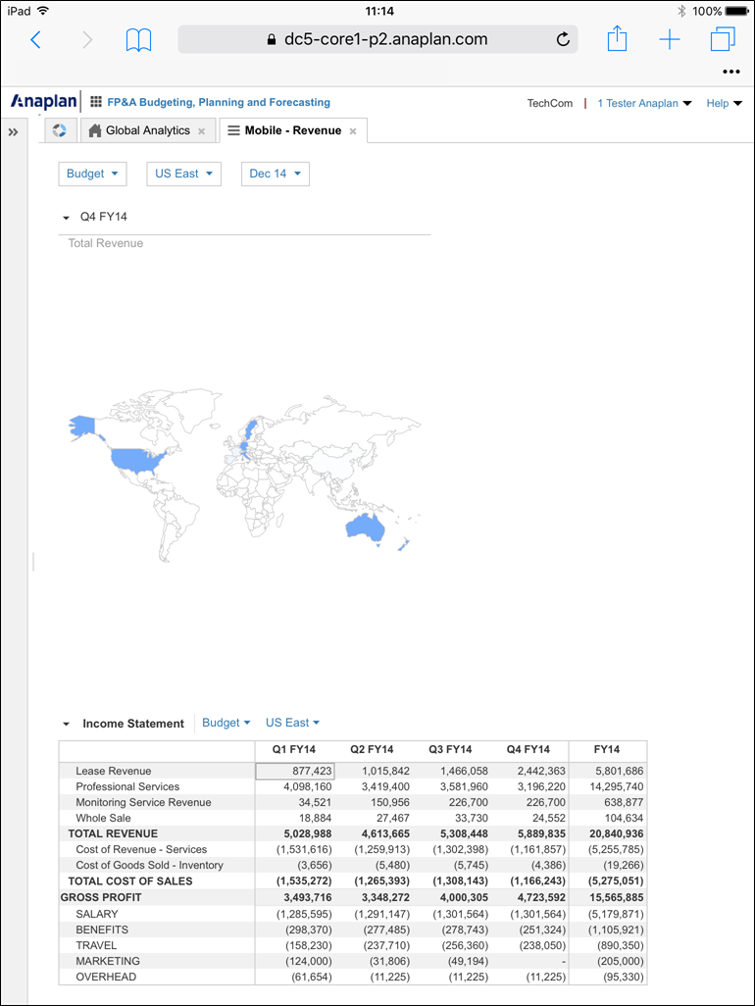Show all open Safari tabs
755x1006 pixels.
[x=723, y=40]
